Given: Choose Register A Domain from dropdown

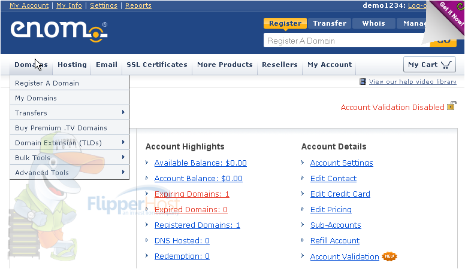Looking at the screenshot, I should click(70, 83).
